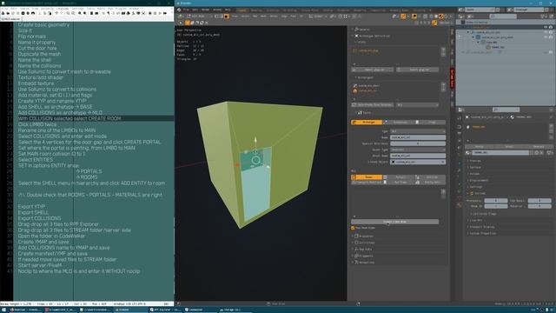Expand Viewport Display panel
The height and width of the screenshot is (313, 556).
pyautogui.click(x=481, y=227)
